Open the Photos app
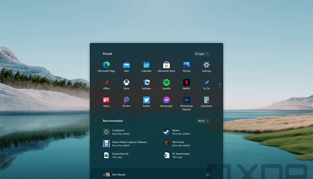Screen dimensions: 313x179 click(x=186, y=66)
